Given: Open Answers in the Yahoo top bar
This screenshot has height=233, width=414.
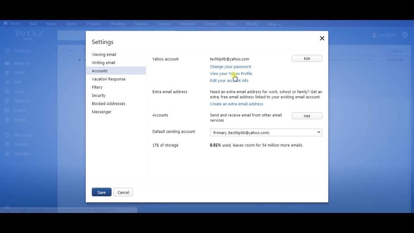Looking at the screenshot, I should (x=188, y=24).
